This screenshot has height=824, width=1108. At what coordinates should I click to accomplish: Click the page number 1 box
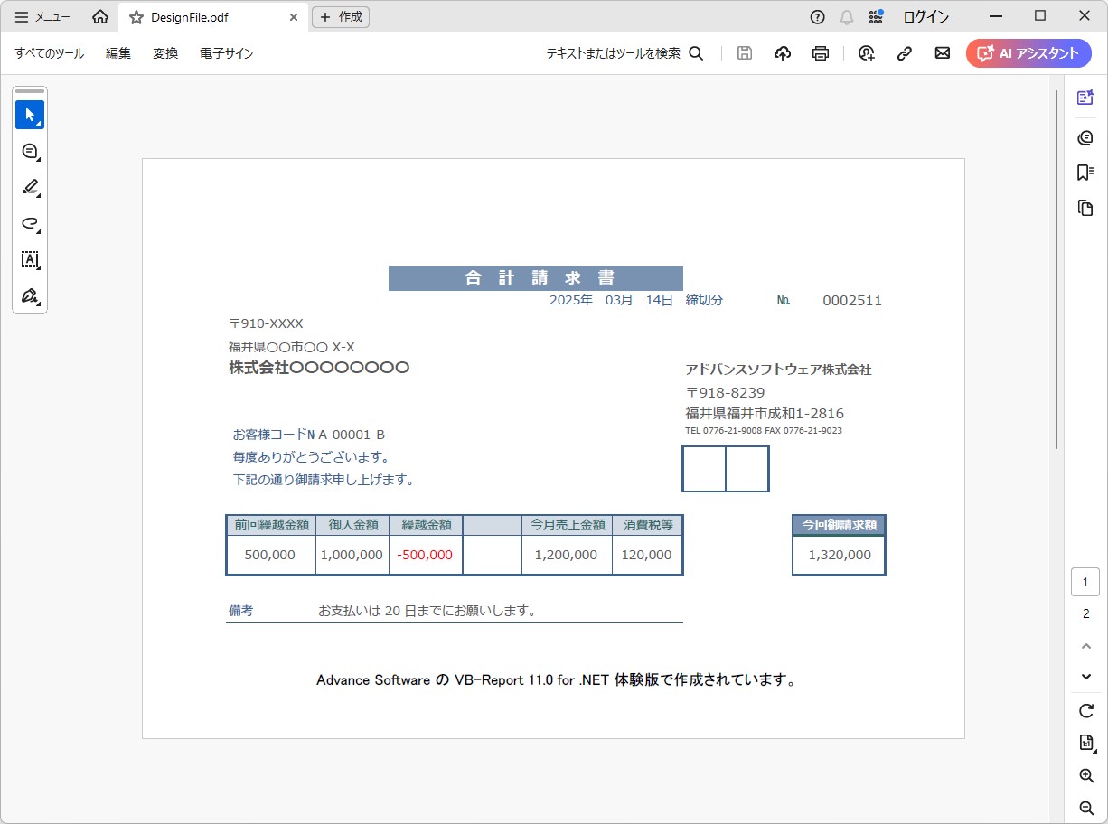(x=1085, y=582)
